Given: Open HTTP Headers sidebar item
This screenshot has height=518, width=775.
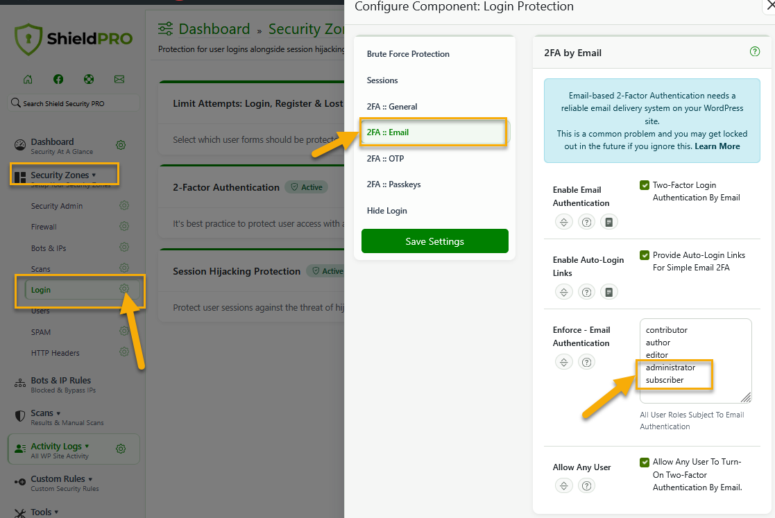Looking at the screenshot, I should [x=56, y=352].
